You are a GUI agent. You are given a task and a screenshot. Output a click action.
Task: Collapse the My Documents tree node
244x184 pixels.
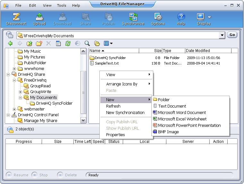[x=21, y=98]
